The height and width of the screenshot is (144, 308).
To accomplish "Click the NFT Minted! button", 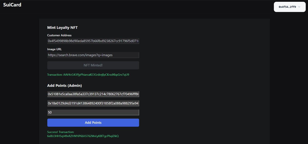I will coord(93,65).
